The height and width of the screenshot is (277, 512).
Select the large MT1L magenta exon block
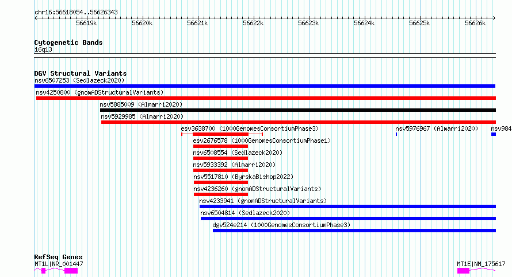coord(71,271)
